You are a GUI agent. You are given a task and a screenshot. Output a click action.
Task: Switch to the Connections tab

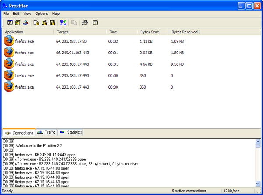point(19,133)
